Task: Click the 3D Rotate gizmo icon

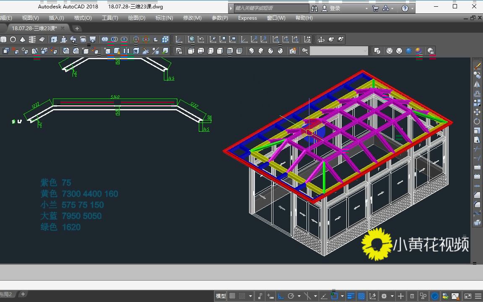Action: click(x=146, y=39)
